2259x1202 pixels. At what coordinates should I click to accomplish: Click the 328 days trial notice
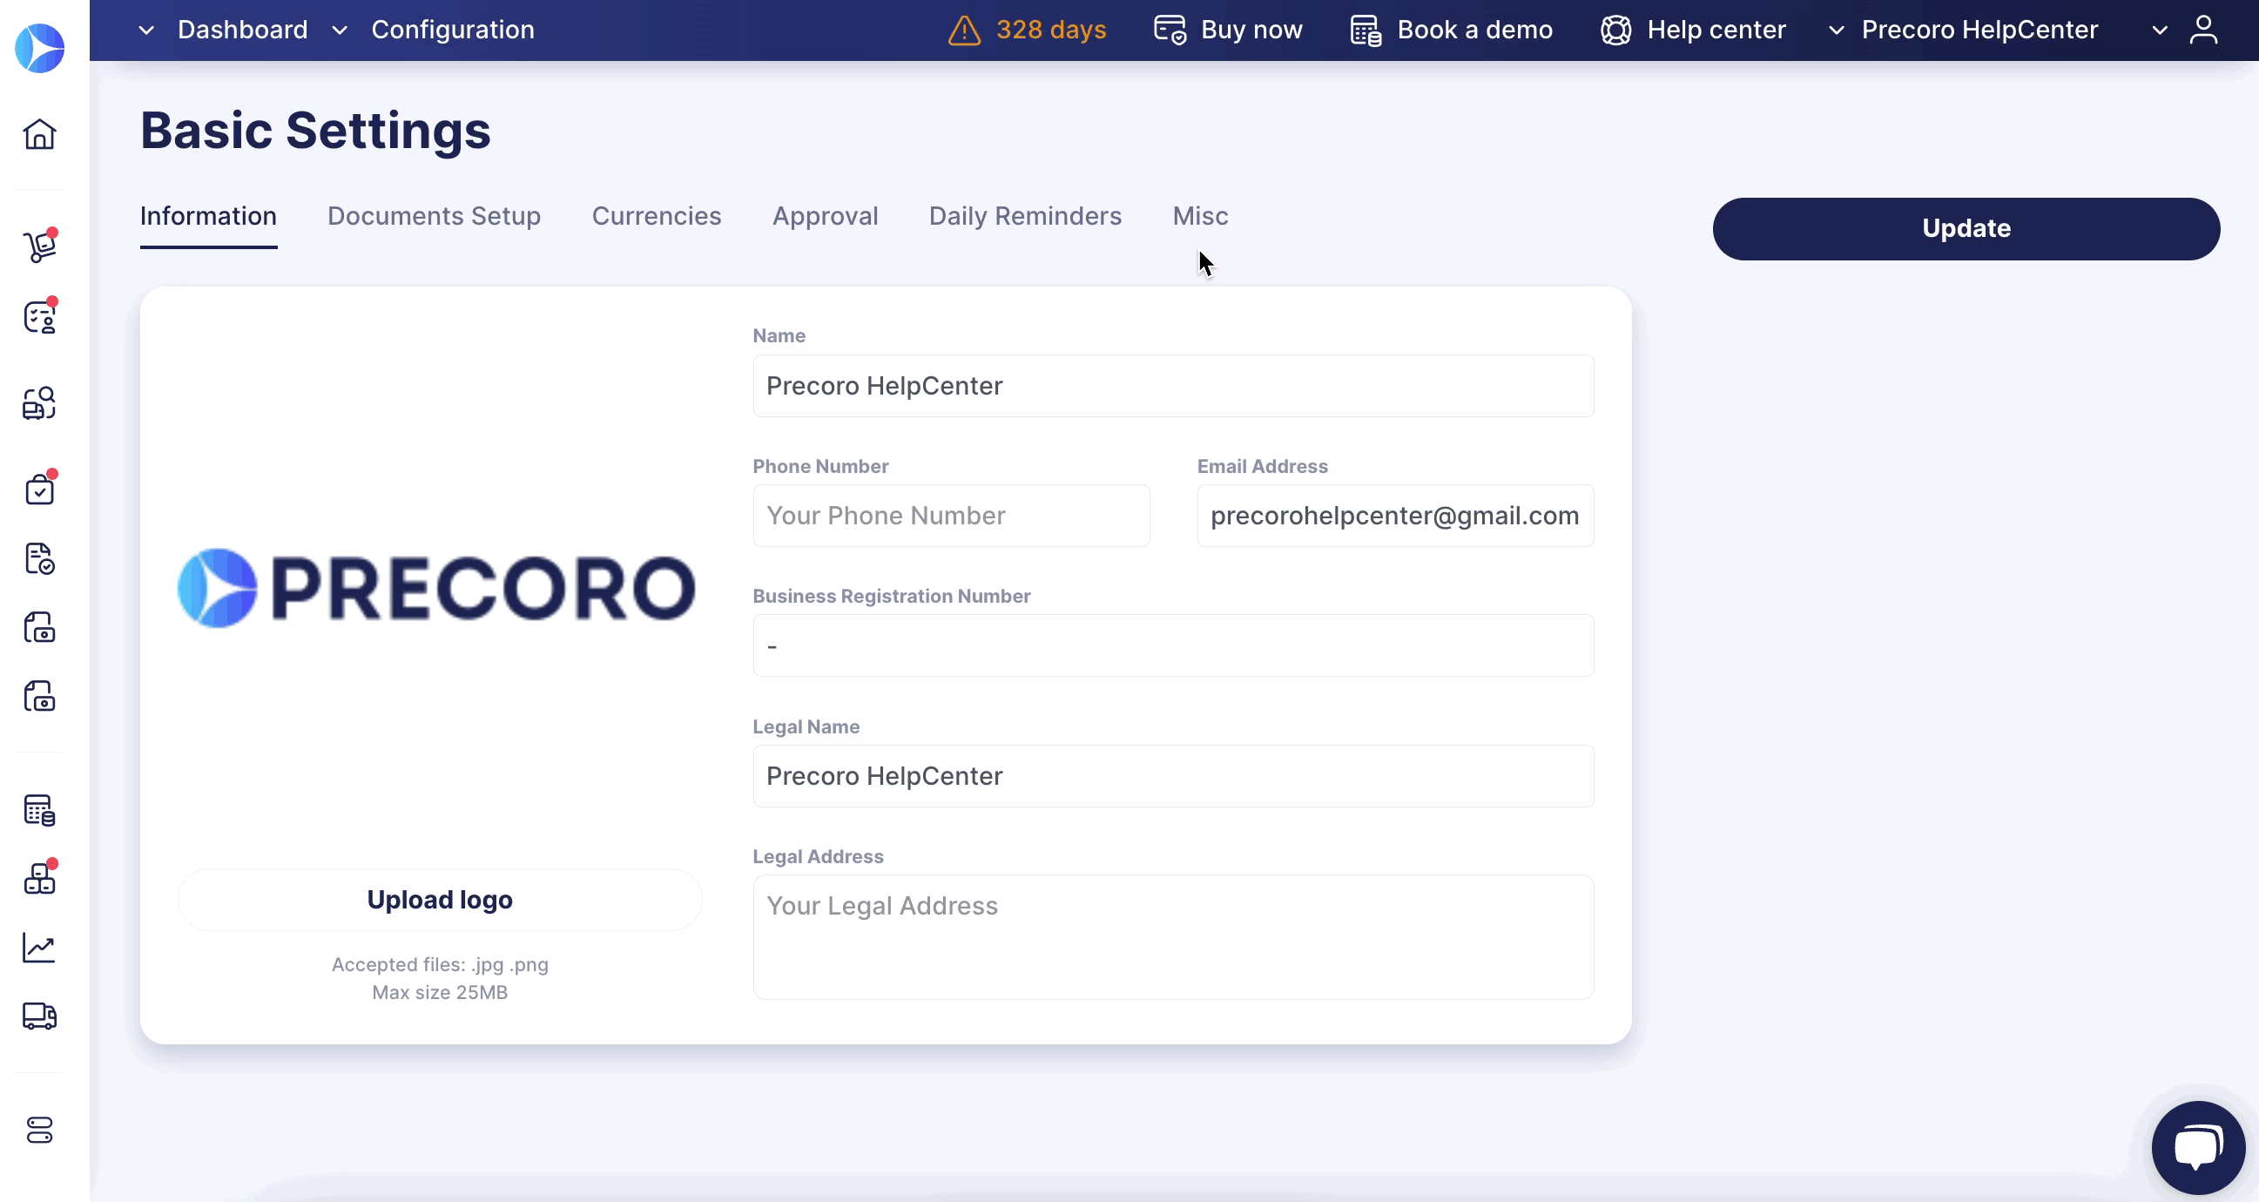pyautogui.click(x=1050, y=30)
